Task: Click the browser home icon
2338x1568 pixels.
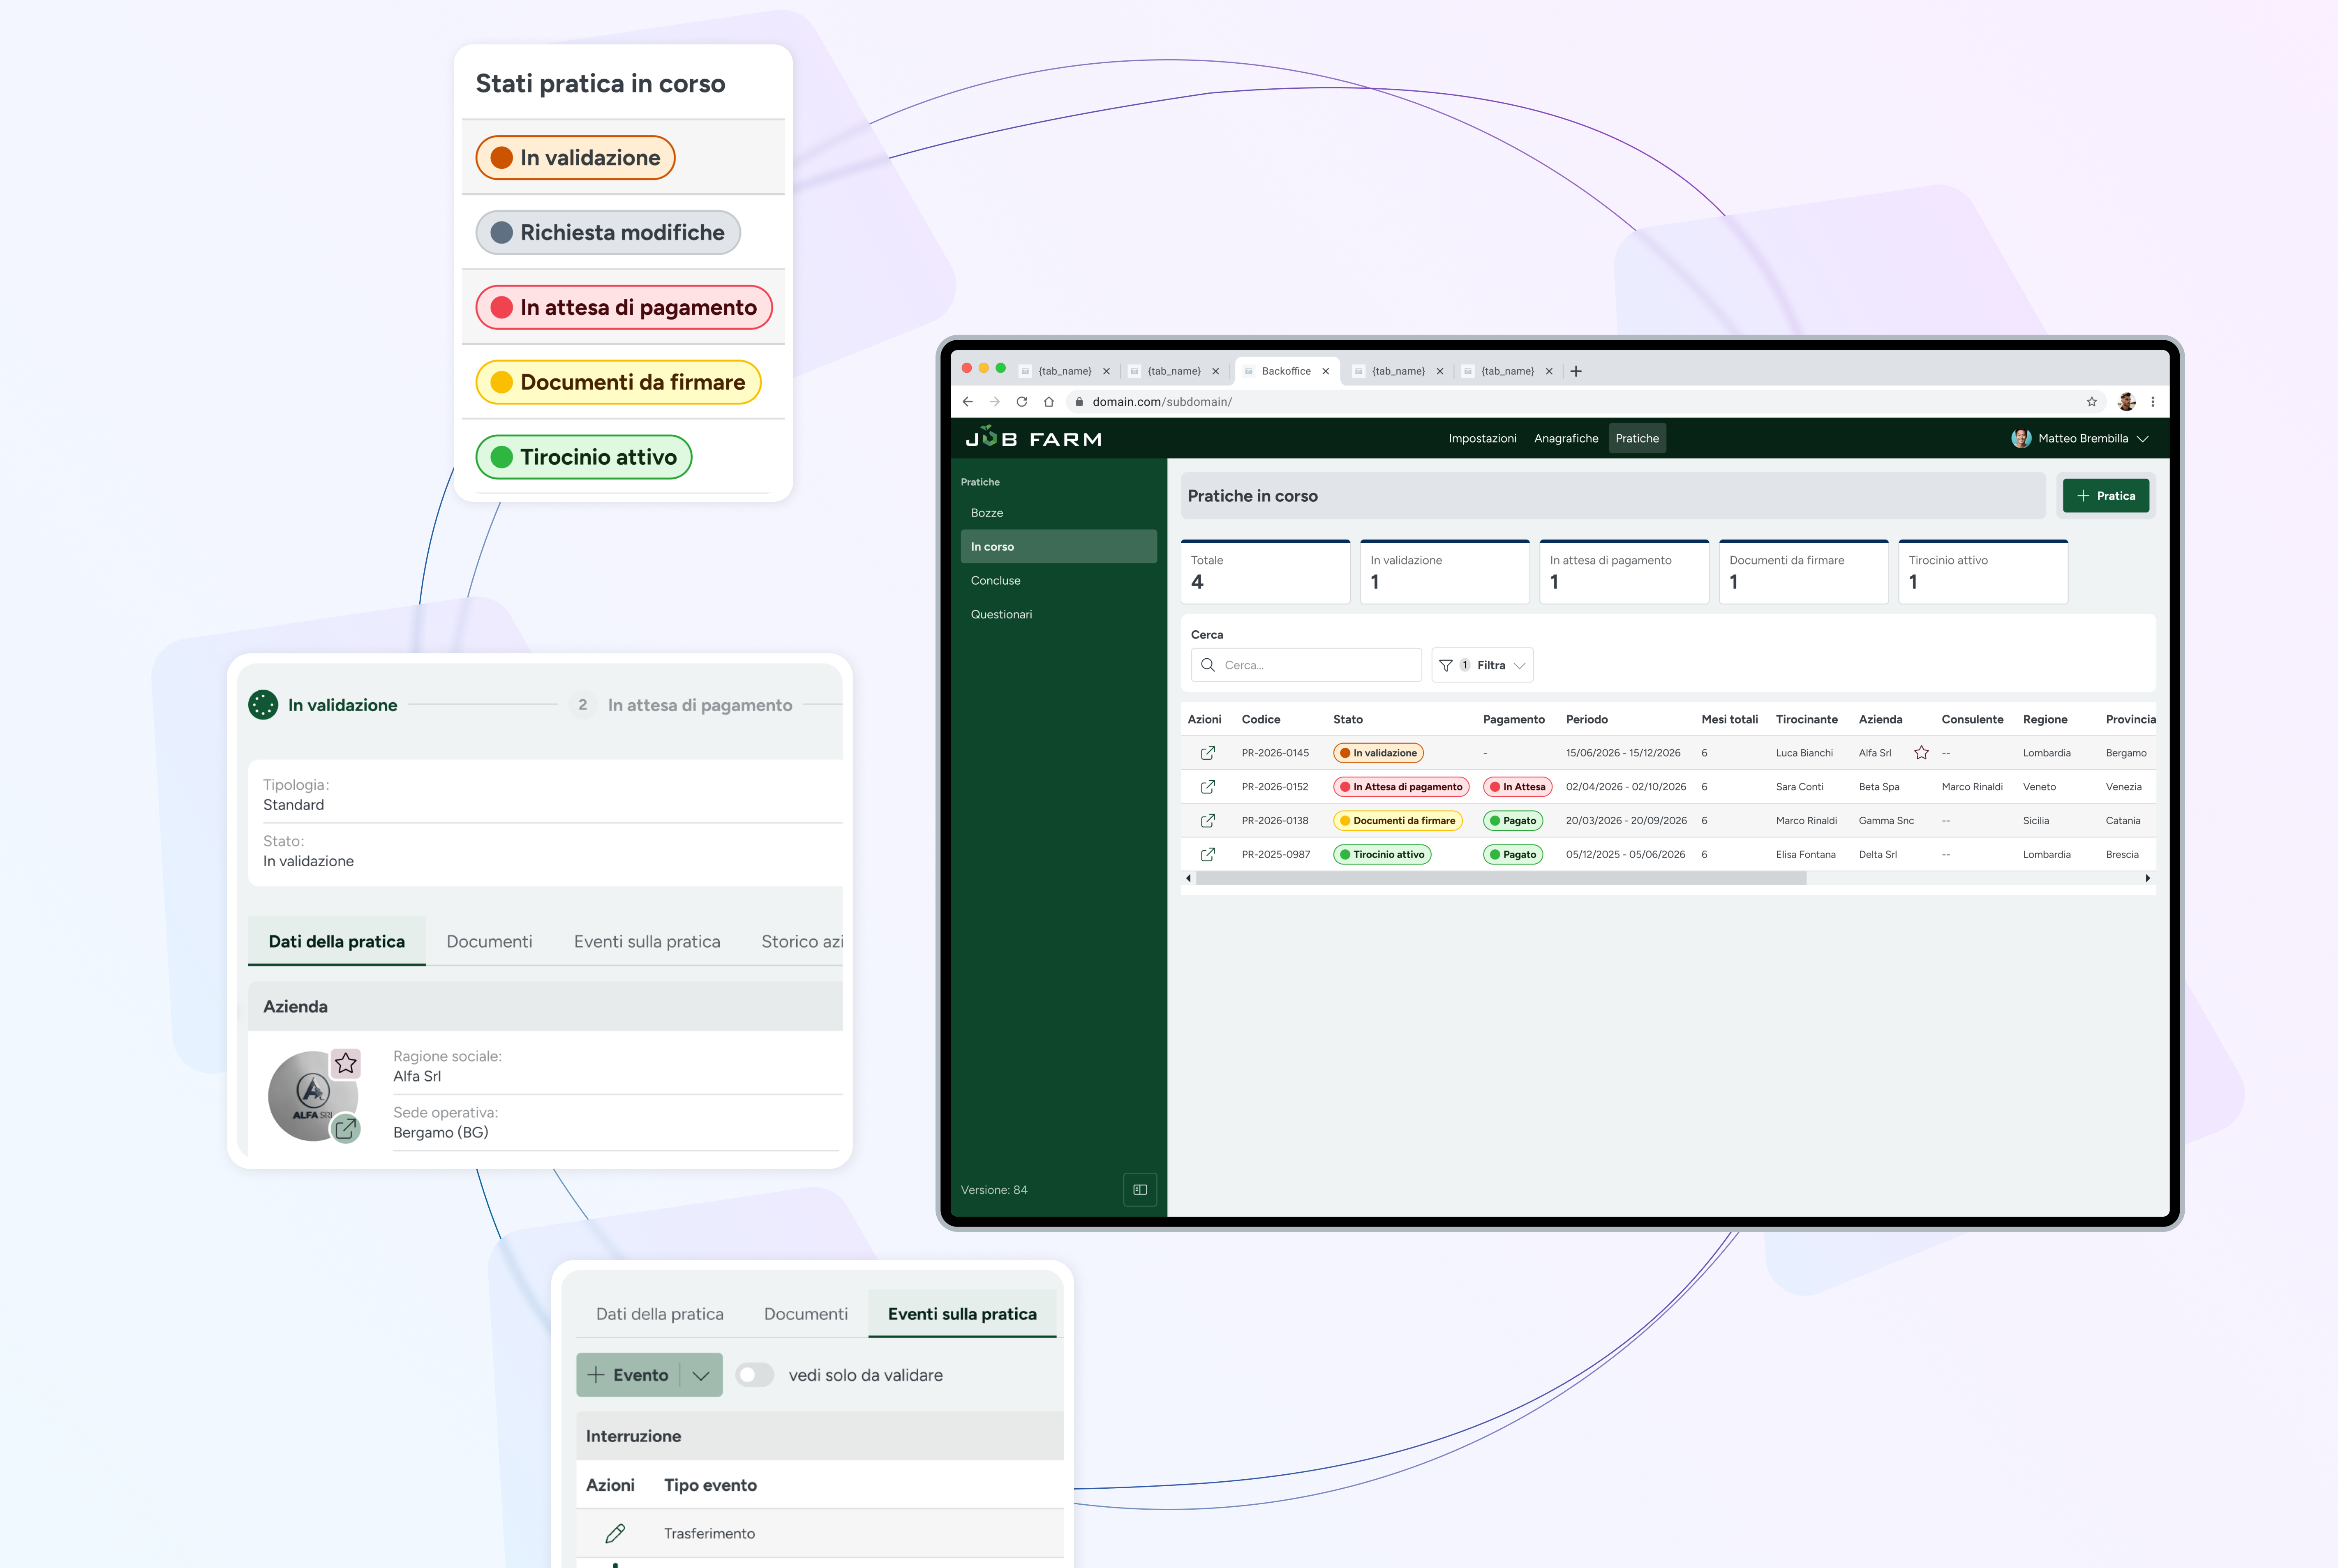Action: 1049,402
